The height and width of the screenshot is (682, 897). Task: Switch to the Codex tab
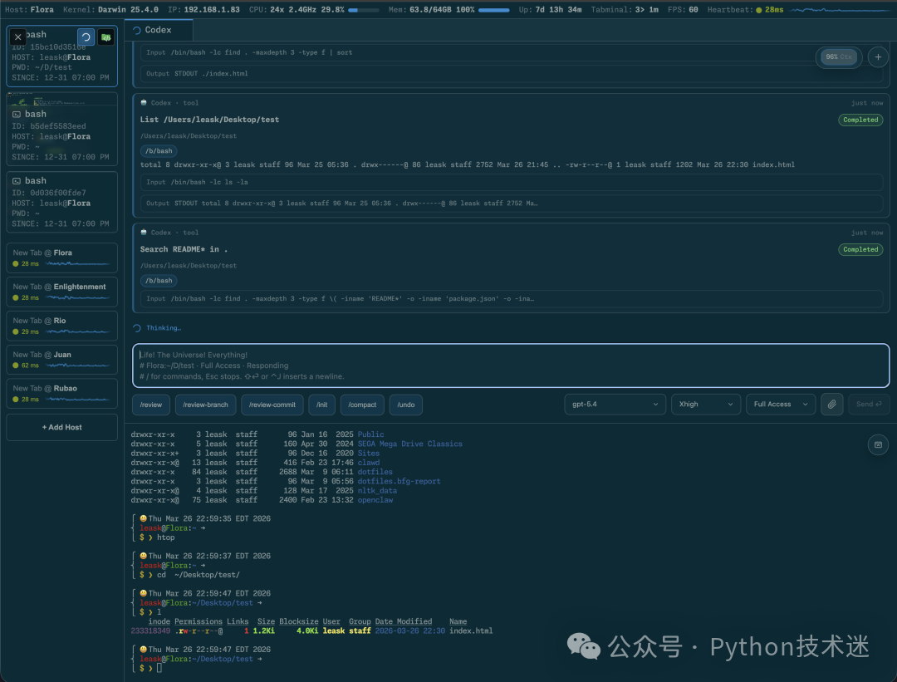pyautogui.click(x=159, y=30)
